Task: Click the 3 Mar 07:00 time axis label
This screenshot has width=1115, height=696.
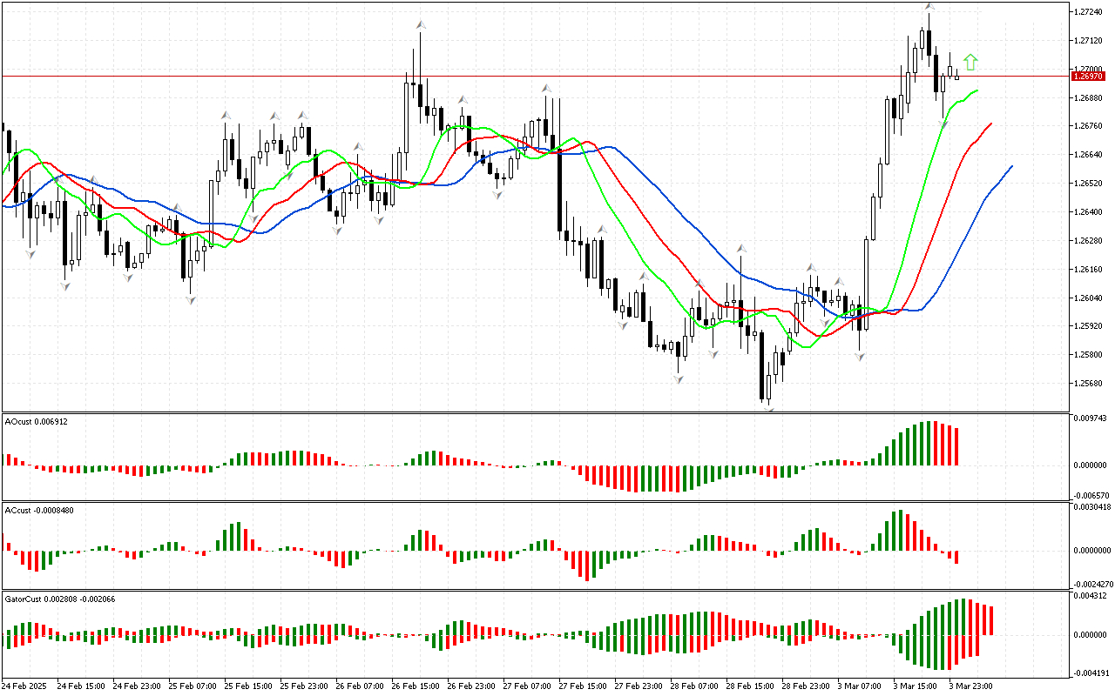Action: tap(859, 686)
